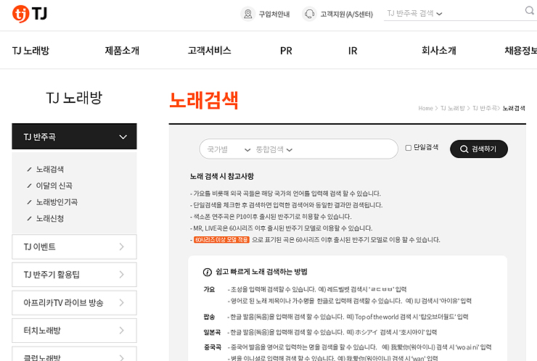
Task: Enable the 단일검색 checkbox
Action: [409, 148]
